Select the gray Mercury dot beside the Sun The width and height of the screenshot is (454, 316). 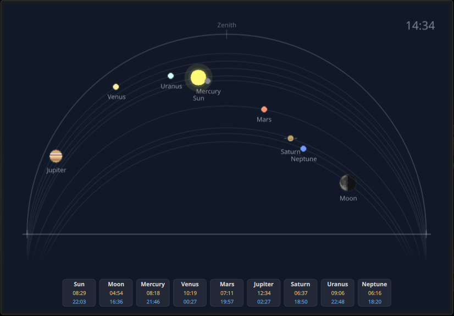click(208, 81)
